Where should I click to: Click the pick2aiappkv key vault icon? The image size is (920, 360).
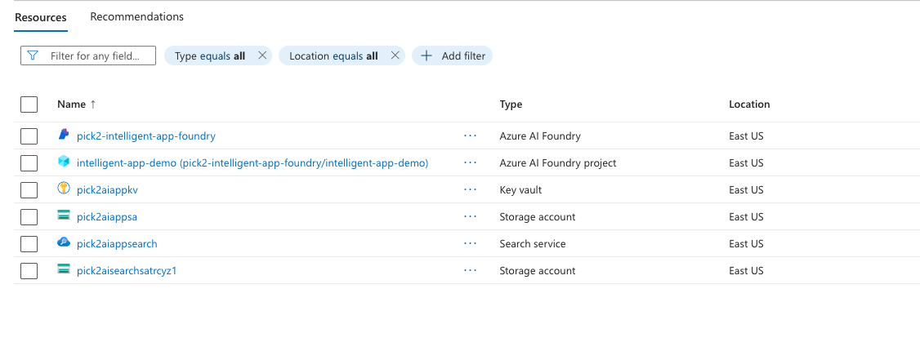(64, 189)
